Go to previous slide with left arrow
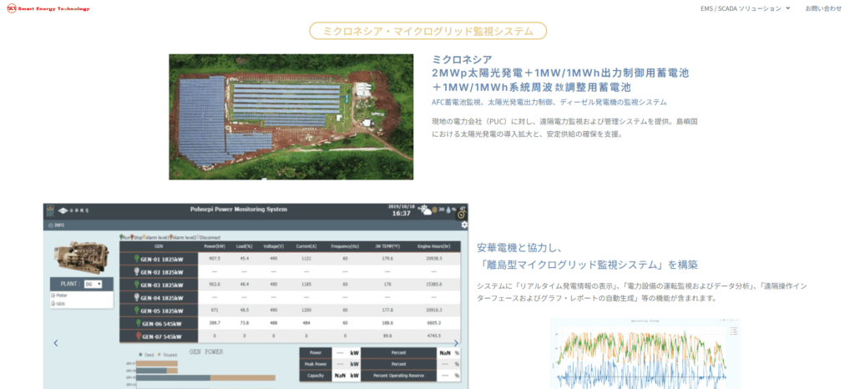The image size is (855, 389). coord(56,342)
